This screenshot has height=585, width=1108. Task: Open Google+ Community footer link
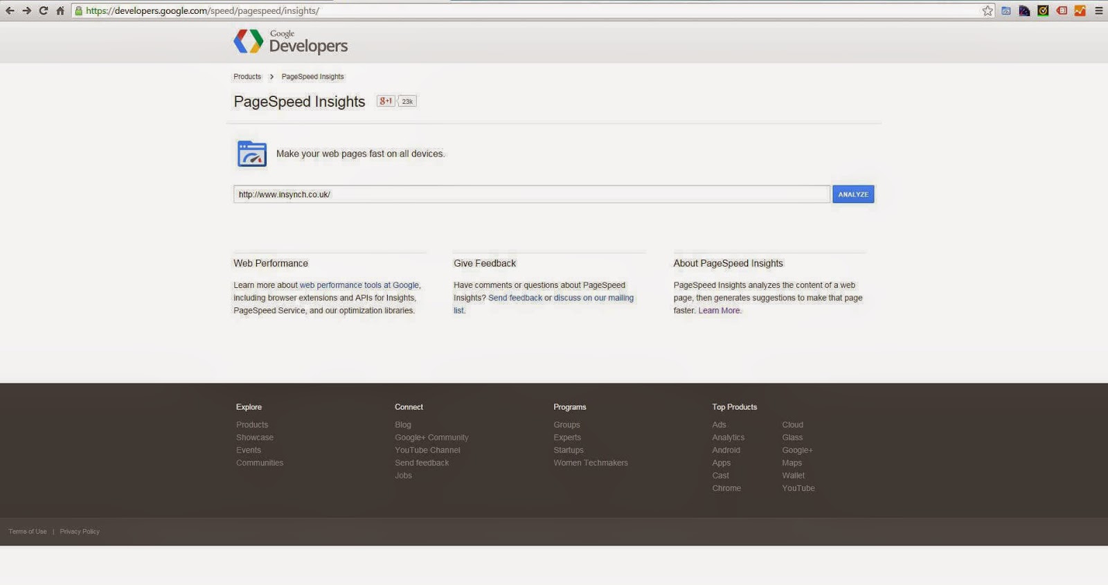click(431, 438)
